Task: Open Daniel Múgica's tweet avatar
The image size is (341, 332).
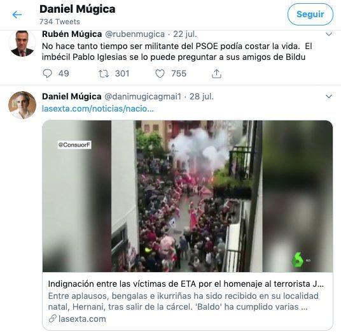Action: tap(22, 105)
